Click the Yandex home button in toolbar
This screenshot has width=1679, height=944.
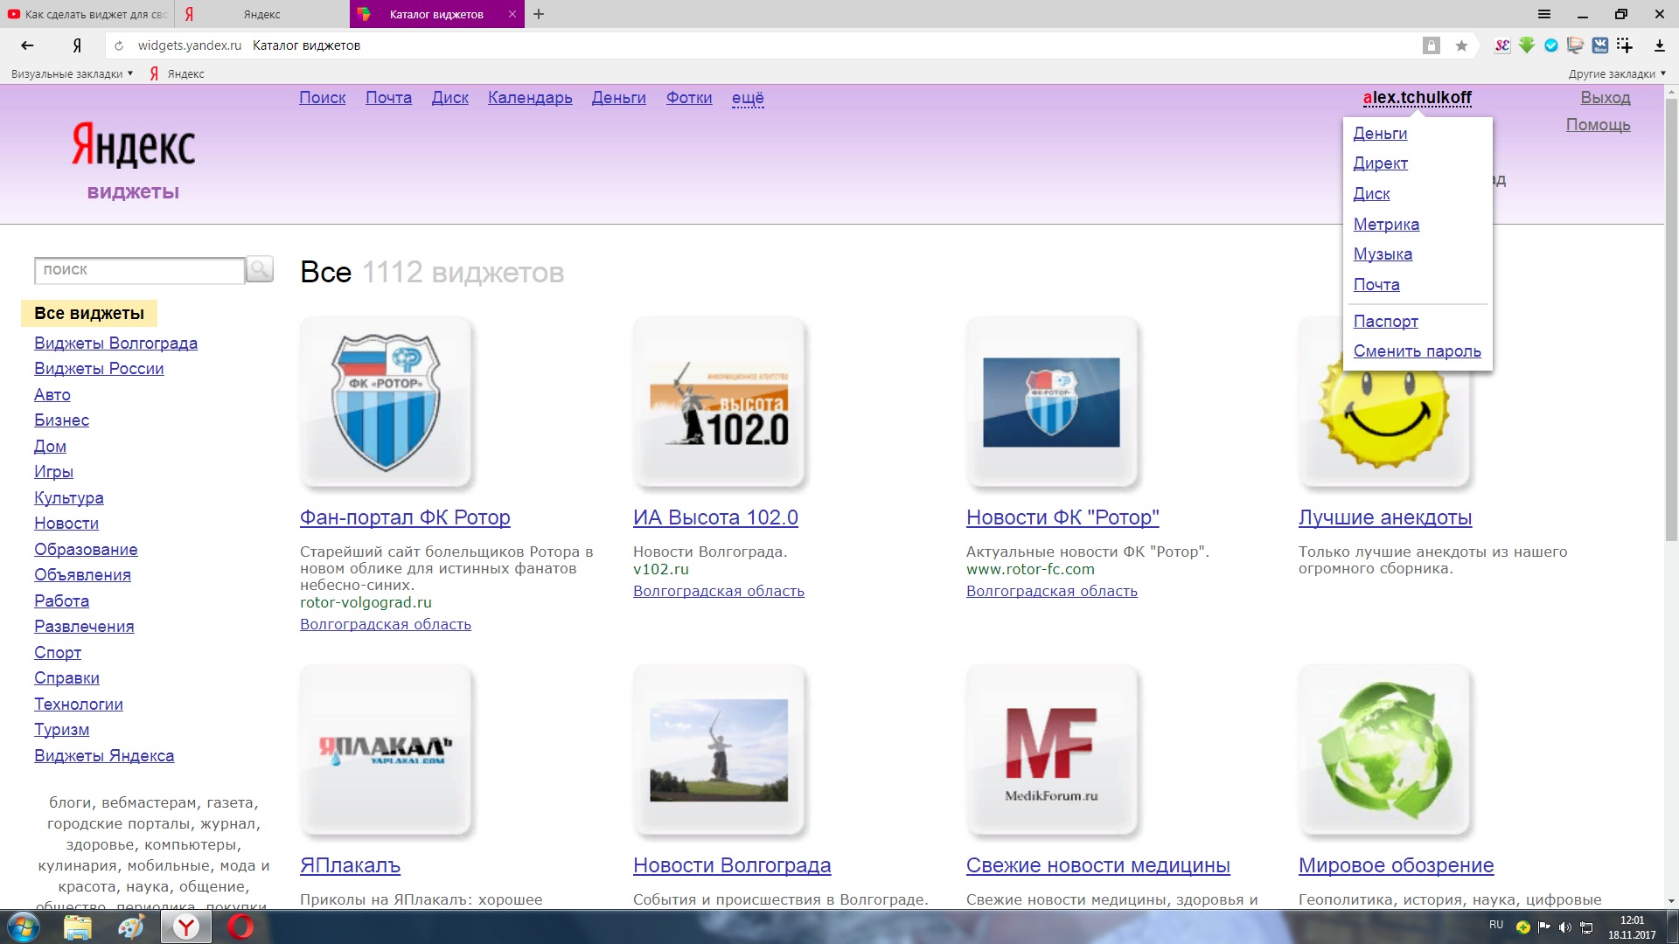pyautogui.click(x=77, y=45)
